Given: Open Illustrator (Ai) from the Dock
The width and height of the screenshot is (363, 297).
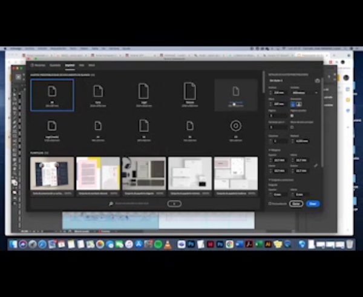Looking at the screenshot, I should tap(268, 244).
